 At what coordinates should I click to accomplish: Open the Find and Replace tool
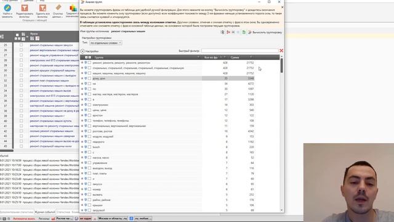point(7,11)
